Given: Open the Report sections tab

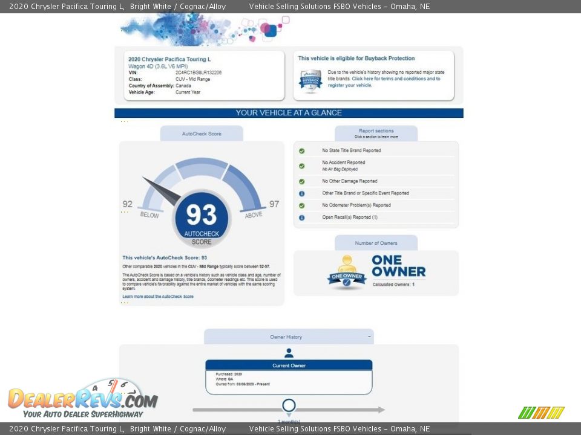Looking at the screenshot, I should [x=376, y=133].
